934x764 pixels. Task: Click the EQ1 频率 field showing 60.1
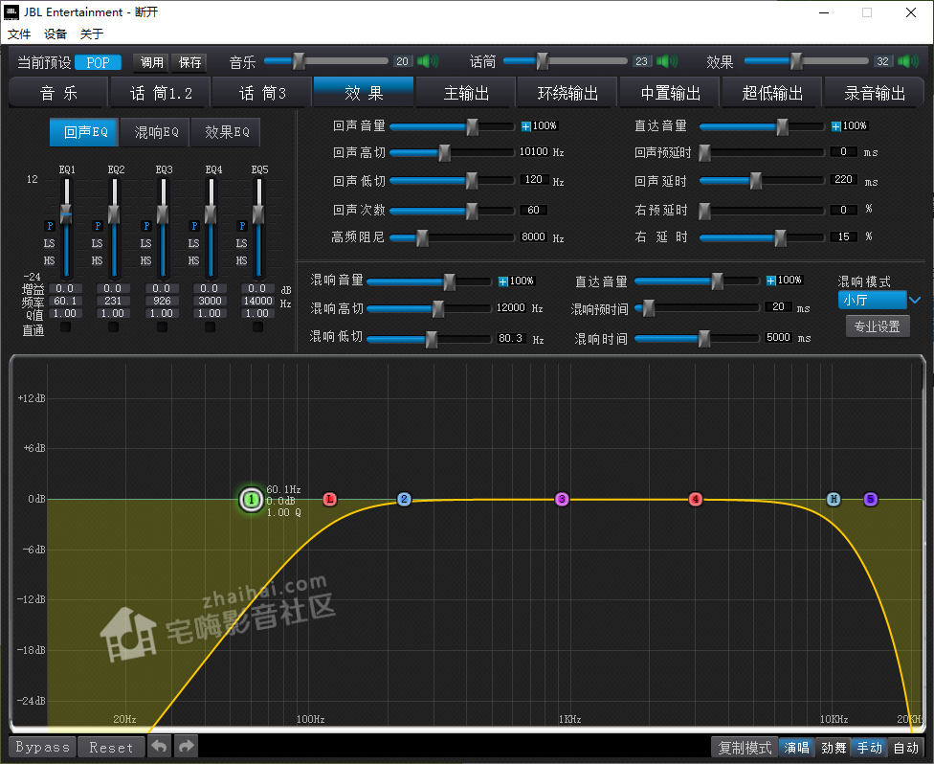point(65,301)
